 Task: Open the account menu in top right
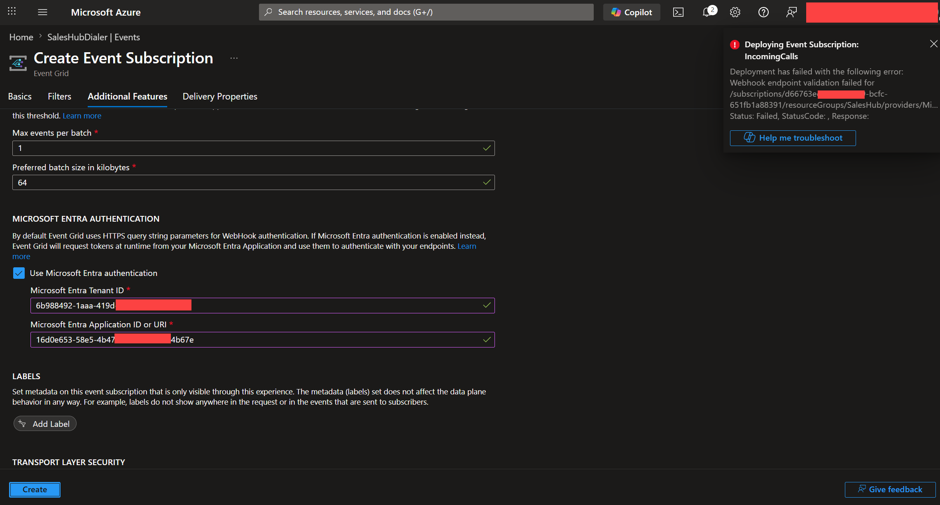[871, 12]
